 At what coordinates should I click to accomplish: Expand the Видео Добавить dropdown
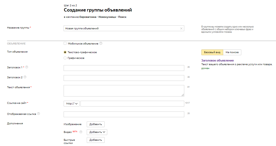click(x=97, y=132)
